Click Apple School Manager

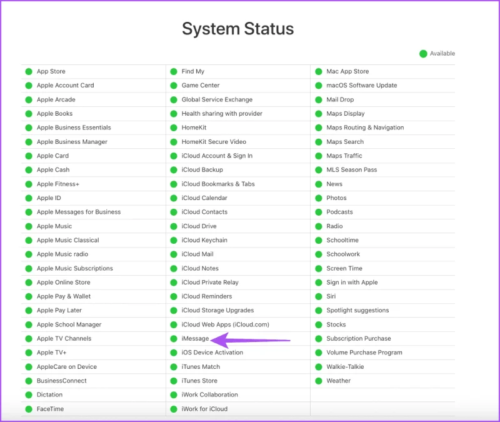[69, 324]
